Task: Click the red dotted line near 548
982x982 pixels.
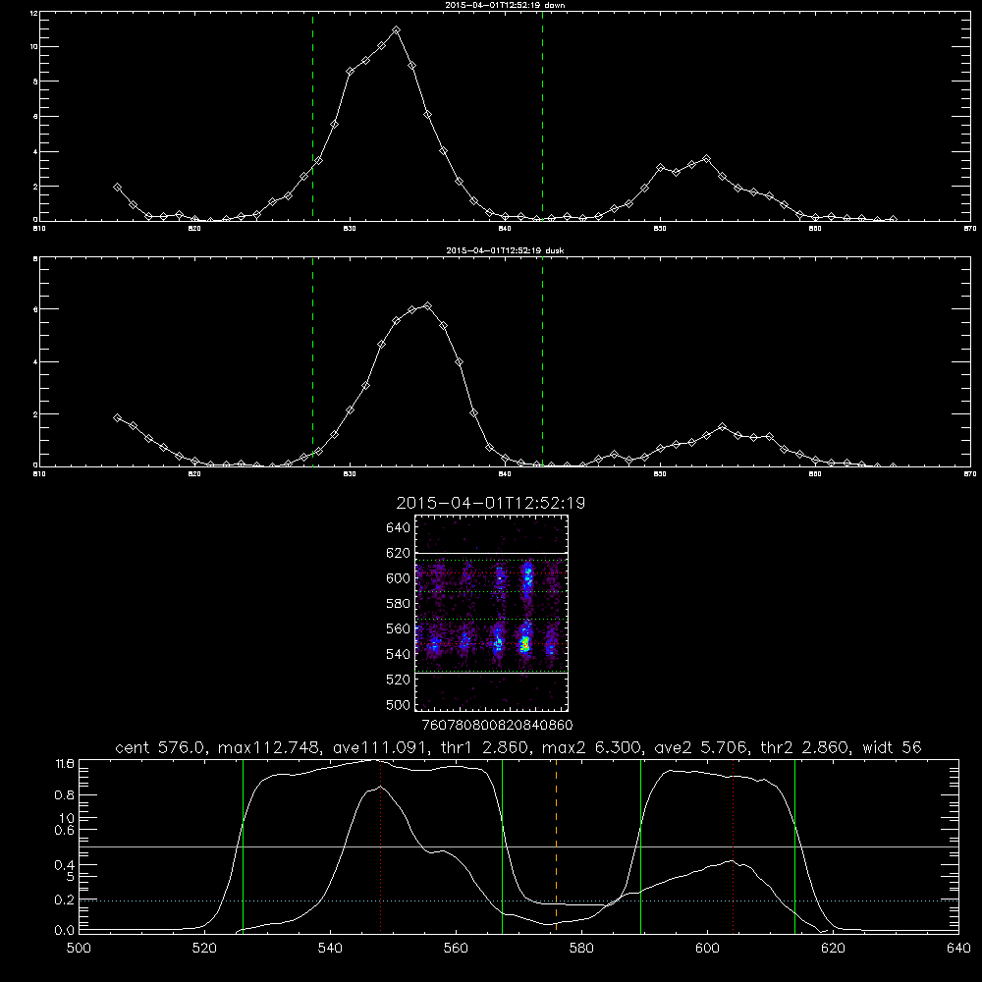Action: tap(381, 846)
